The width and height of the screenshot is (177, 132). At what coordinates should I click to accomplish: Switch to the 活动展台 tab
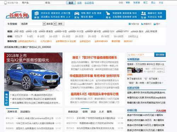pyautogui.click(x=25, y=111)
